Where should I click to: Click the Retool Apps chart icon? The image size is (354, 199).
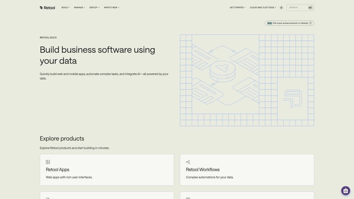(x=48, y=162)
